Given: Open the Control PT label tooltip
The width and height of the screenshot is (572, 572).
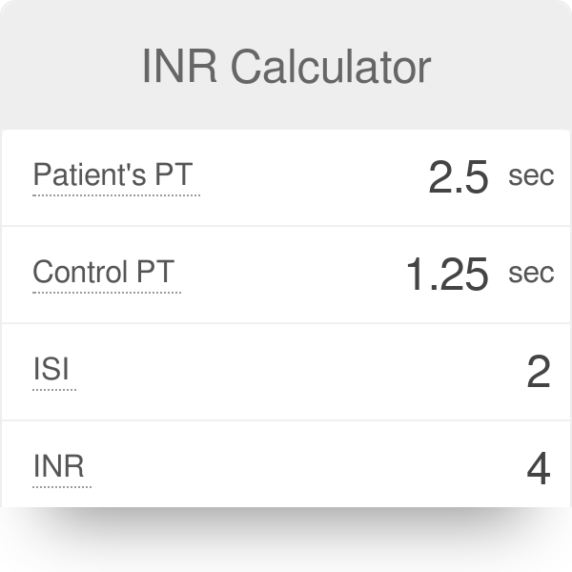Looking at the screenshot, I should click(103, 272).
